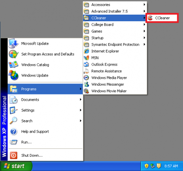Open Windows Update
This screenshot has width=183, height=171.
click(45, 75)
